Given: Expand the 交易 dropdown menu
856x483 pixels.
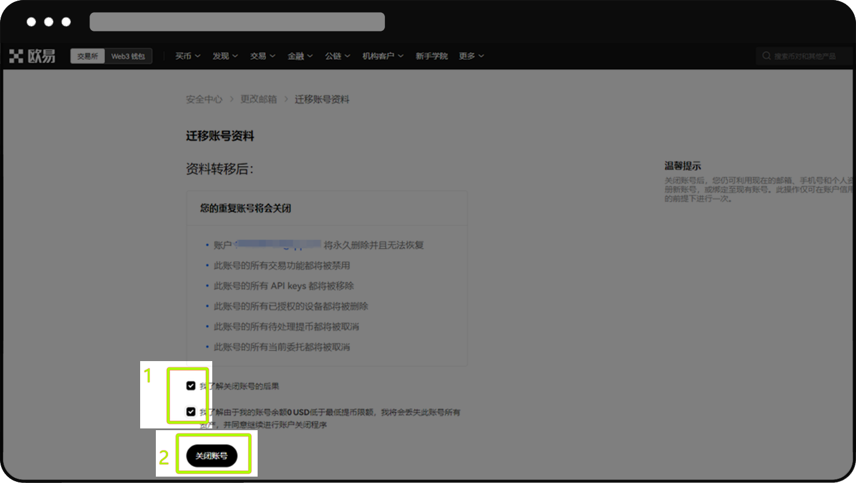Looking at the screenshot, I should 262,56.
